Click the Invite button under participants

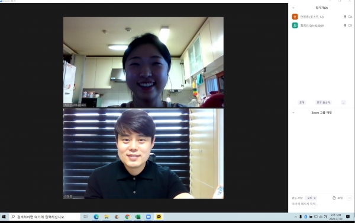[x=302, y=103]
